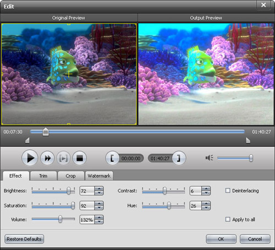275x250 pixels.
Task: Click the current time 00:07:30 label
Action: coord(13,132)
